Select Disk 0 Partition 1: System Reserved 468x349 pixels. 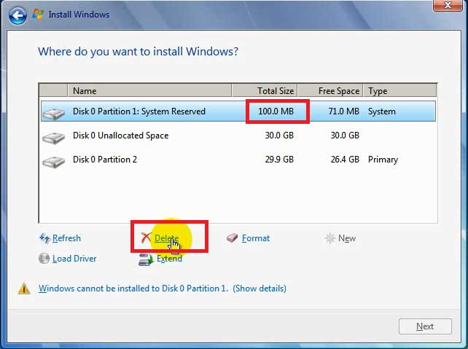coord(139,111)
